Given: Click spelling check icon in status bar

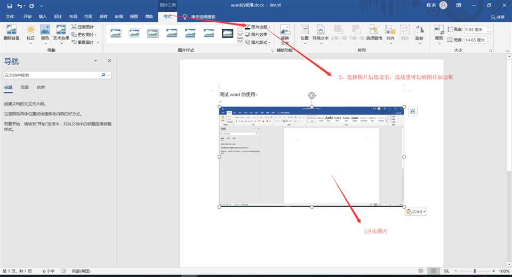Looking at the screenshot, I should (x=63, y=271).
